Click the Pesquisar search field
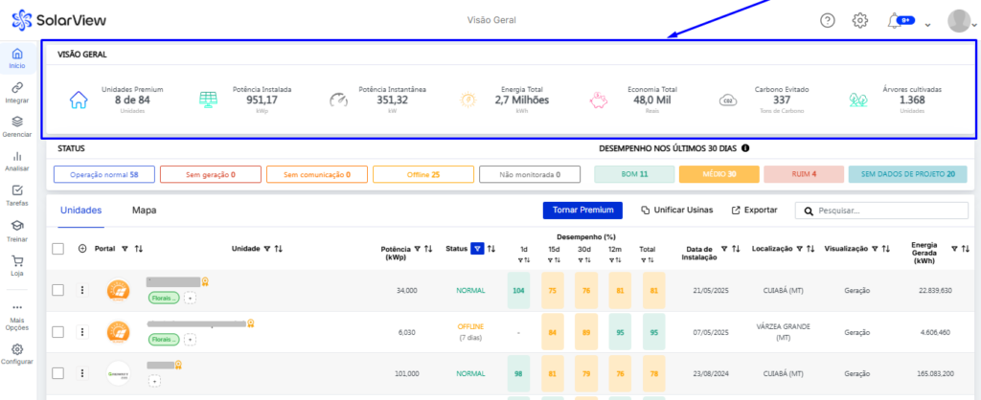The height and width of the screenshot is (400, 981). point(881,210)
